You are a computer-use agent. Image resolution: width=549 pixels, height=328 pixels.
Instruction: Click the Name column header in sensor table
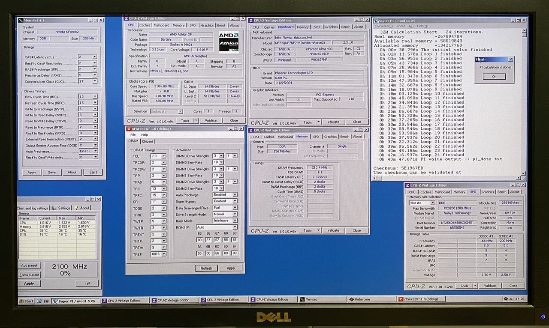pyautogui.click(x=28, y=218)
